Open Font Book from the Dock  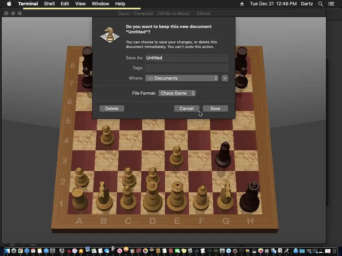coord(190,251)
